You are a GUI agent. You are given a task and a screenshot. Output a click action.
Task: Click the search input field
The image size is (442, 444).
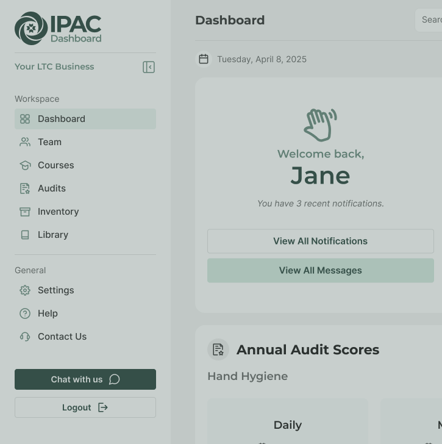[429, 20]
